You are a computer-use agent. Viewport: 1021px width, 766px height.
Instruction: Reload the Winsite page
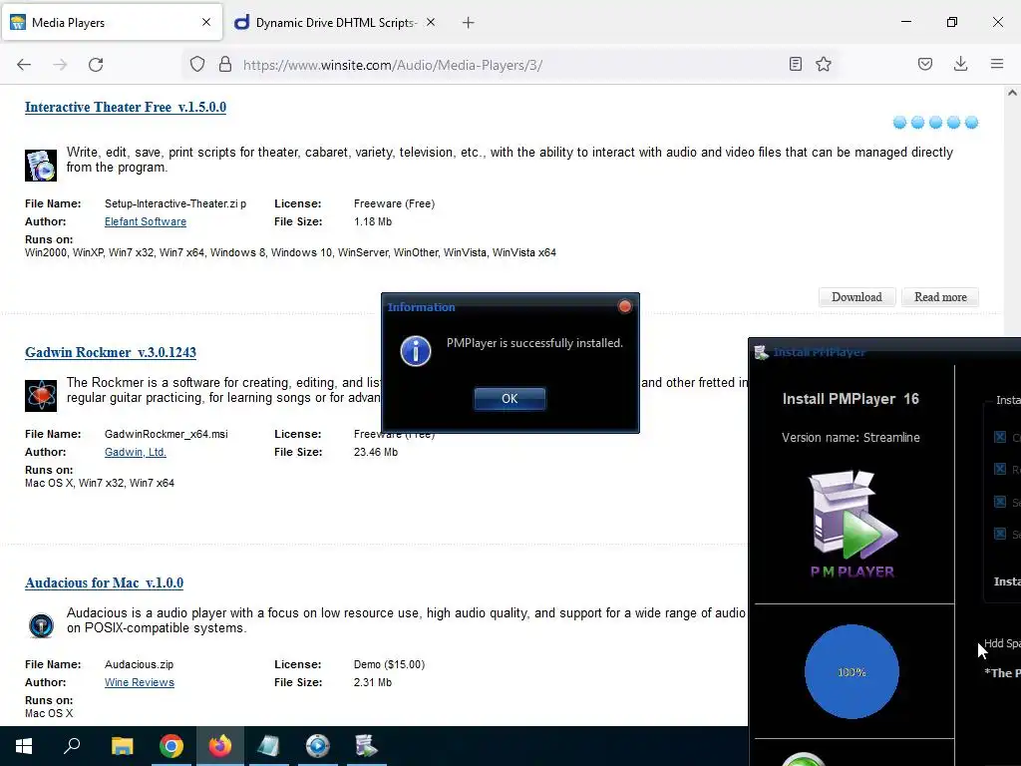tap(96, 65)
